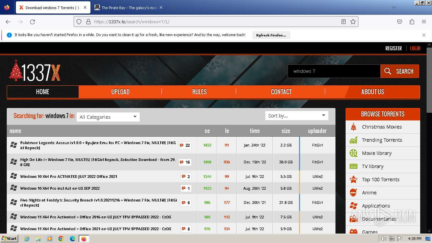
Task: Expand the All Categories dropdown
Action: [x=108, y=117]
